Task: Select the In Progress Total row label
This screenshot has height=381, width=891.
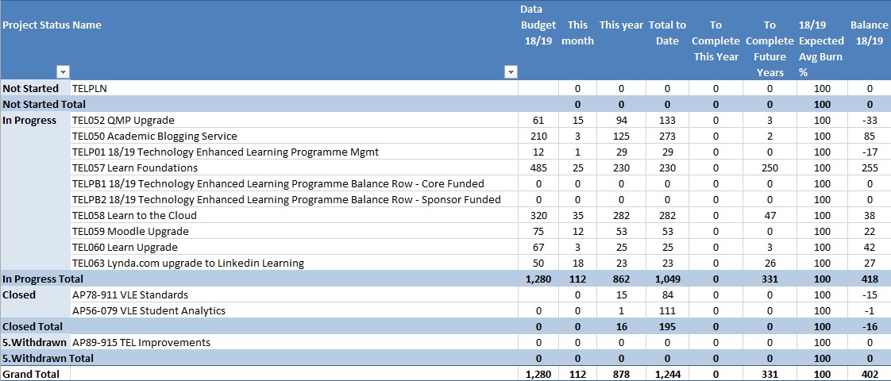Action: 43,279
